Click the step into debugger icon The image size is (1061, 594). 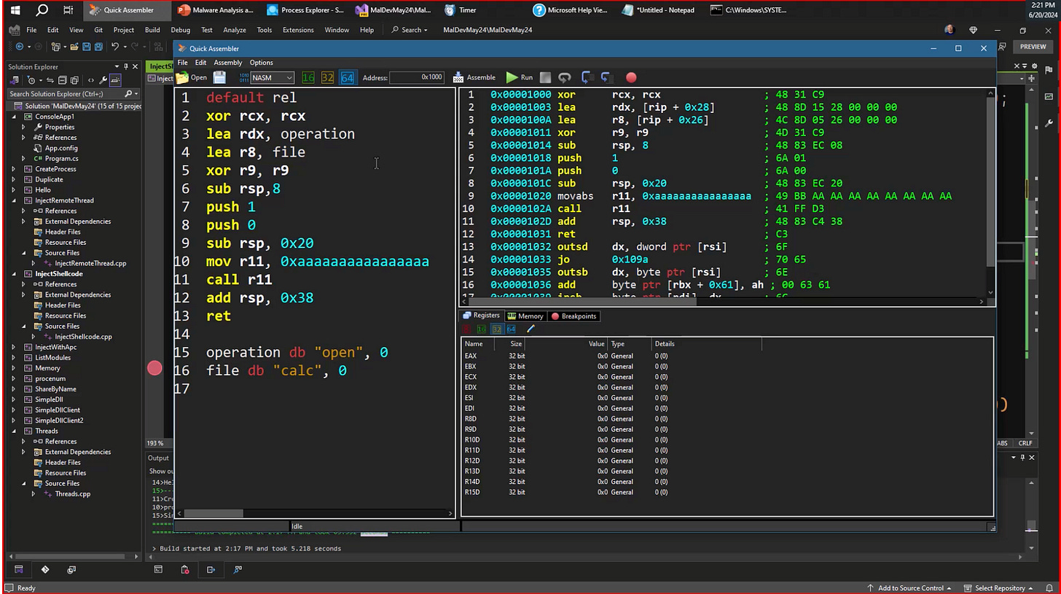(587, 77)
